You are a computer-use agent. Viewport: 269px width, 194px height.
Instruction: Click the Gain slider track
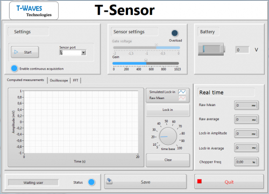[x=146, y=63]
